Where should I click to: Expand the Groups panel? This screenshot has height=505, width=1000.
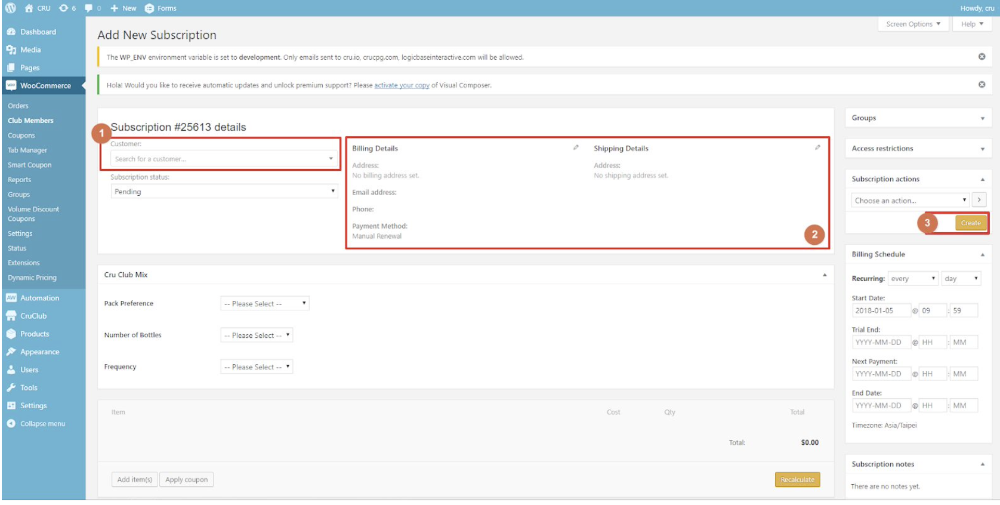pos(982,118)
